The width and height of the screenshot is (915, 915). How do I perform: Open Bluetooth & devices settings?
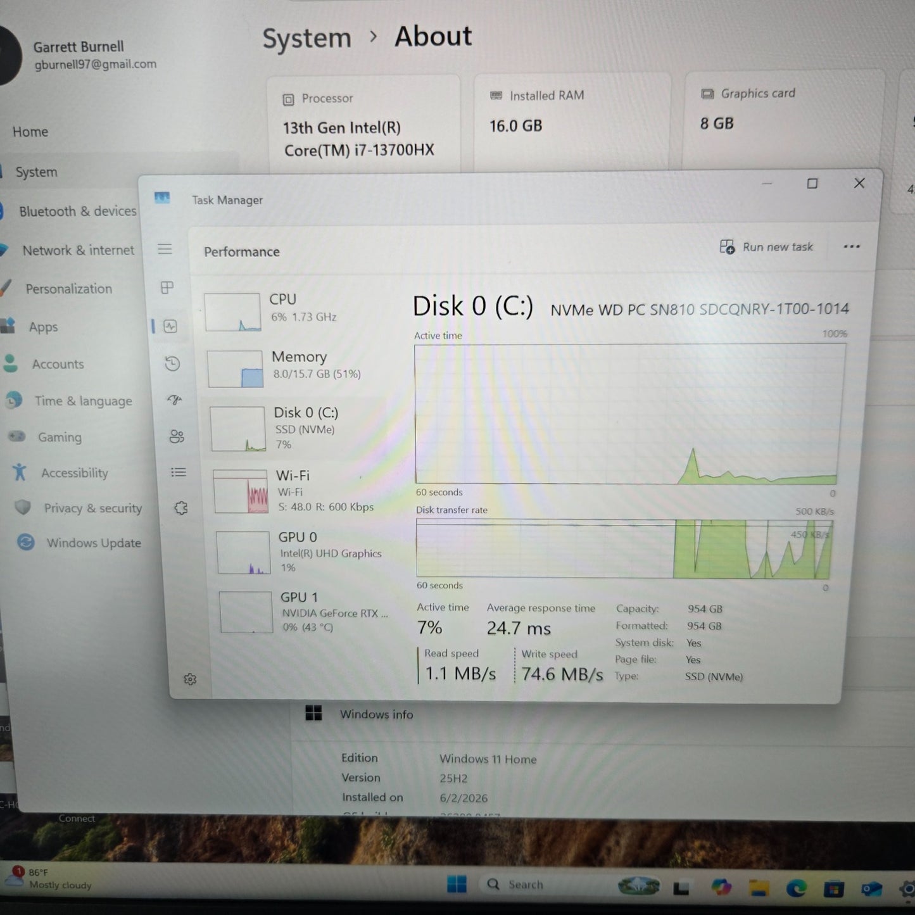coord(77,211)
